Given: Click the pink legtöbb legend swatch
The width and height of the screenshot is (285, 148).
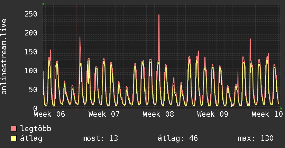Looking at the screenshot, I should (x=13, y=129).
